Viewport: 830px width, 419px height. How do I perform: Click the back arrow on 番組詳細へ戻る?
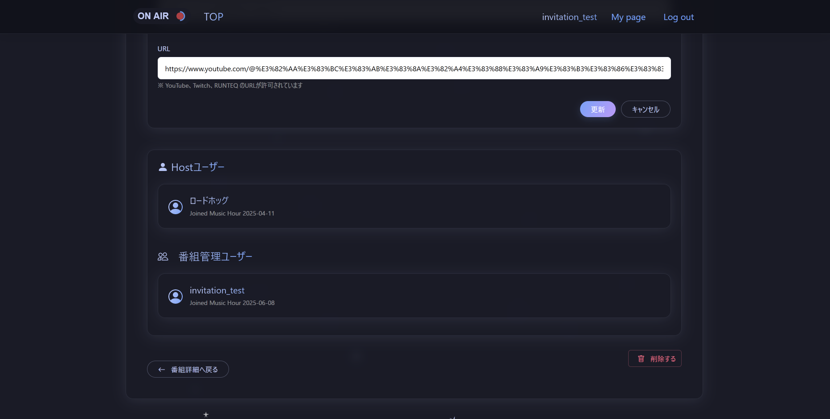tap(161, 369)
